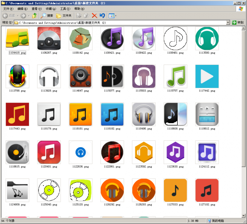Click the My Computer (我的电脑) status bar entry
The image size is (247, 224).
(x=216, y=221)
